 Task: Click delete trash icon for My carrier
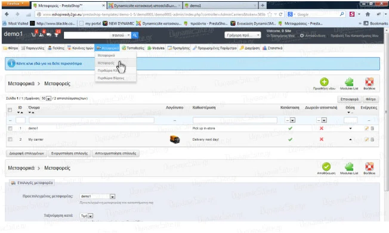[372, 139]
